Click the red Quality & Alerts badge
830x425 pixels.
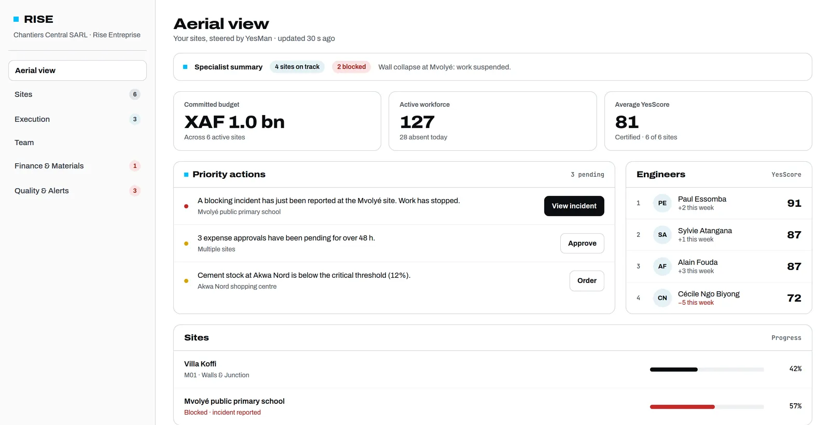pyautogui.click(x=135, y=191)
